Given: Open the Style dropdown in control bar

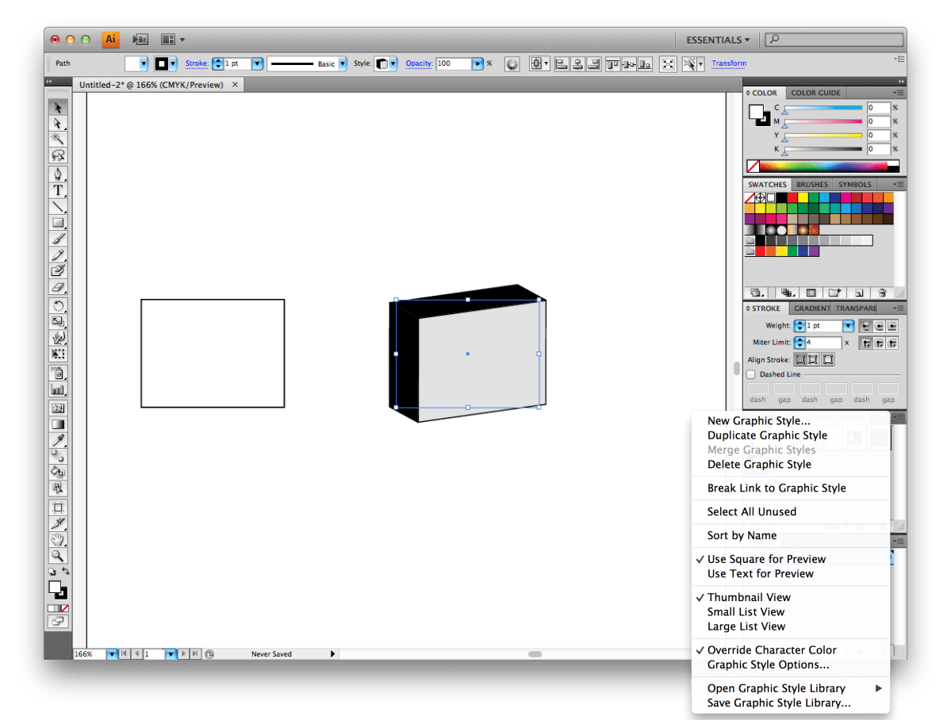Looking at the screenshot, I should tap(393, 63).
